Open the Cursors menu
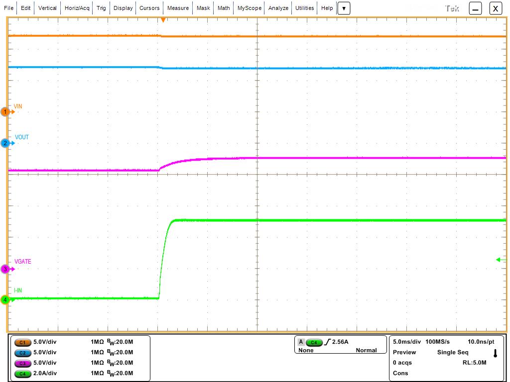 tap(149, 8)
